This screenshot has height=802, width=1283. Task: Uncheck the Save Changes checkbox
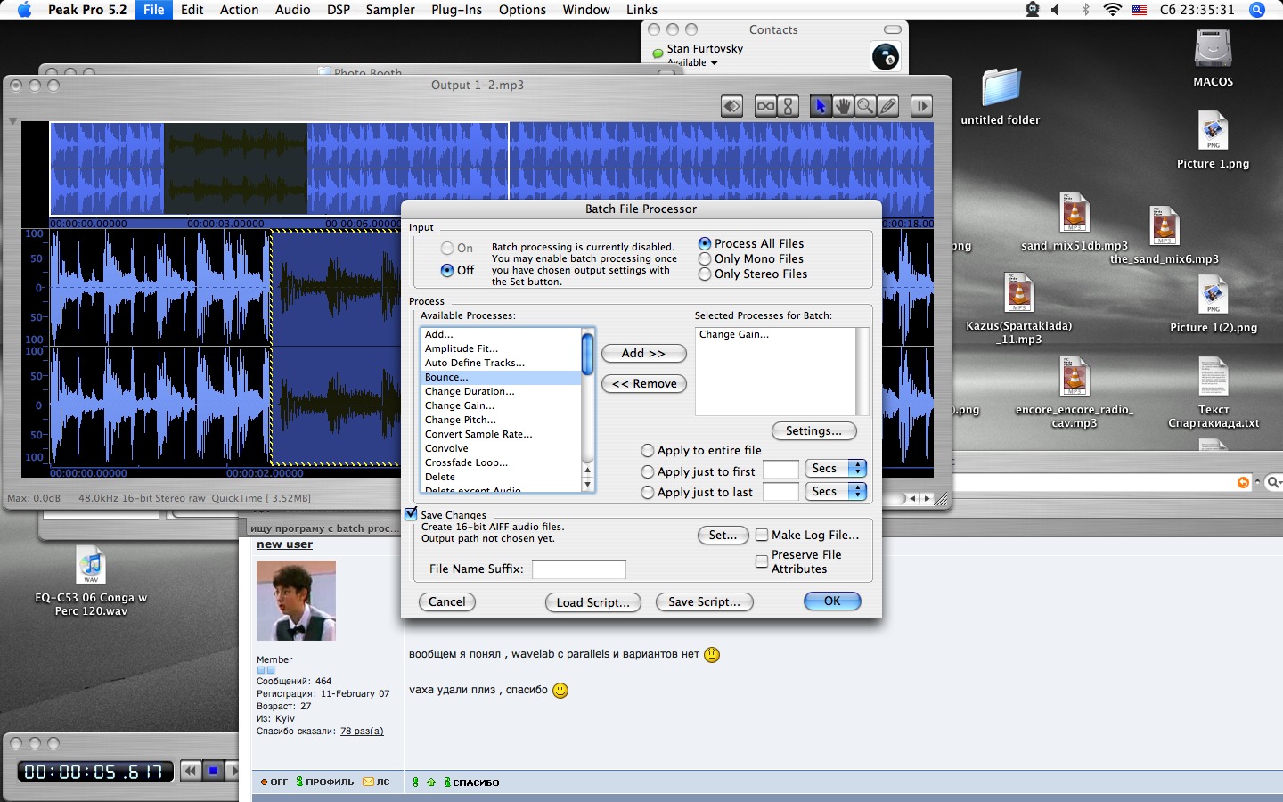pyautogui.click(x=411, y=514)
